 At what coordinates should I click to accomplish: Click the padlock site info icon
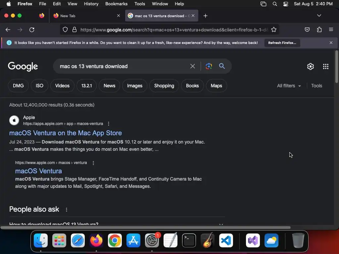74,29
